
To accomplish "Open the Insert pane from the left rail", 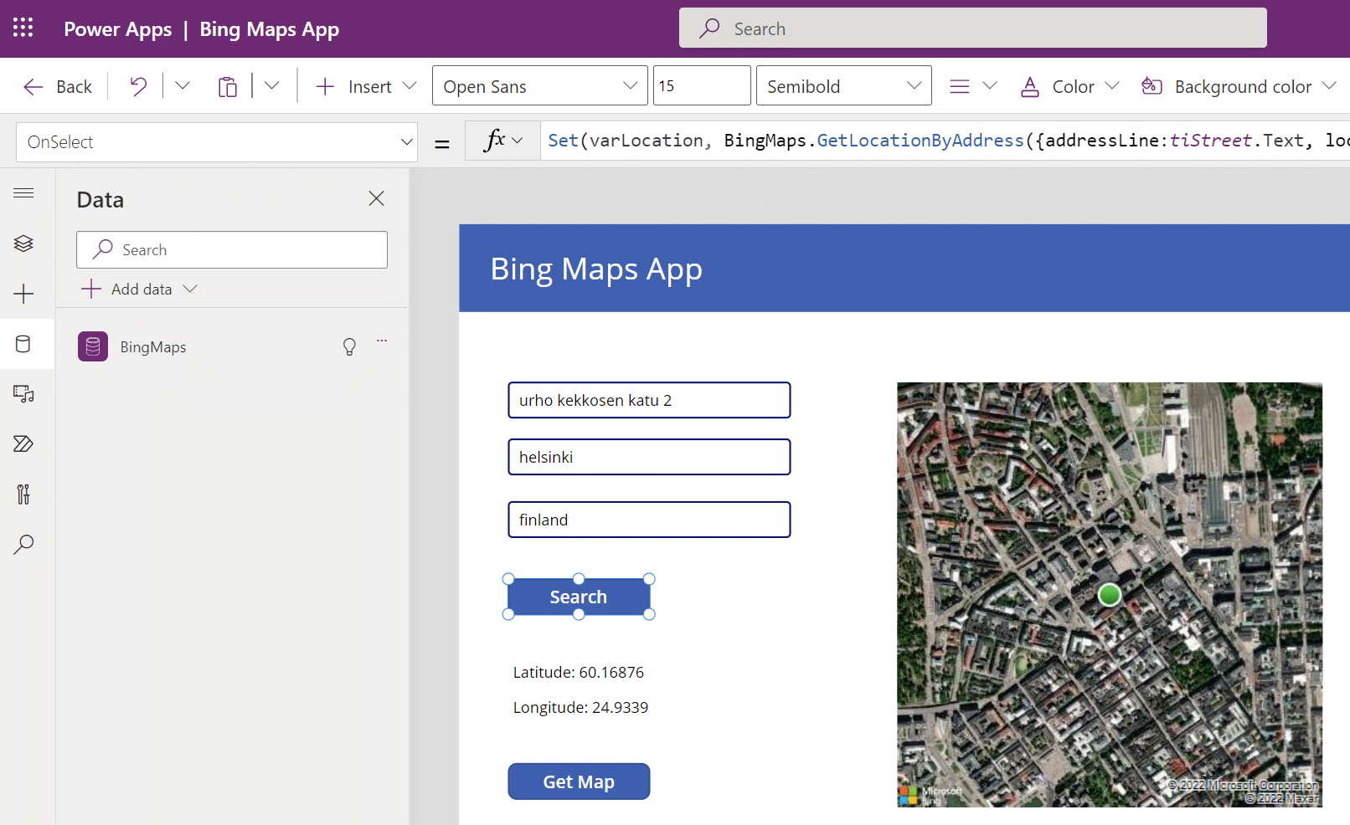I will pyautogui.click(x=23, y=294).
